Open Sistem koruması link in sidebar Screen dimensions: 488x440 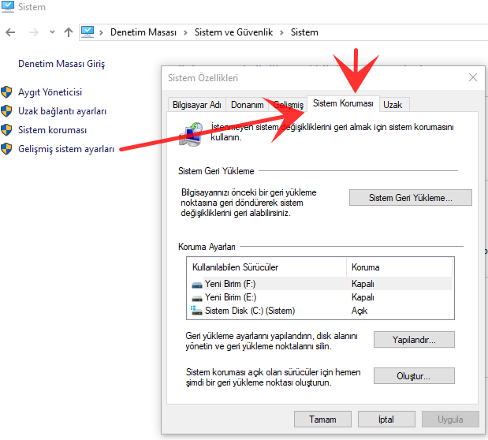[52, 130]
